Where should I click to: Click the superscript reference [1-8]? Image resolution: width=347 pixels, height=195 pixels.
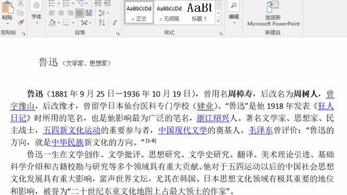pos(151,141)
